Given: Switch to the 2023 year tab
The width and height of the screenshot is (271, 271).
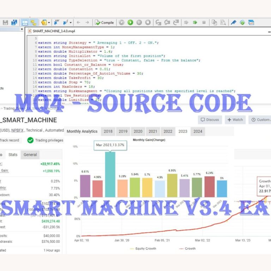Looking at the screenshot, I should [x=183, y=131].
